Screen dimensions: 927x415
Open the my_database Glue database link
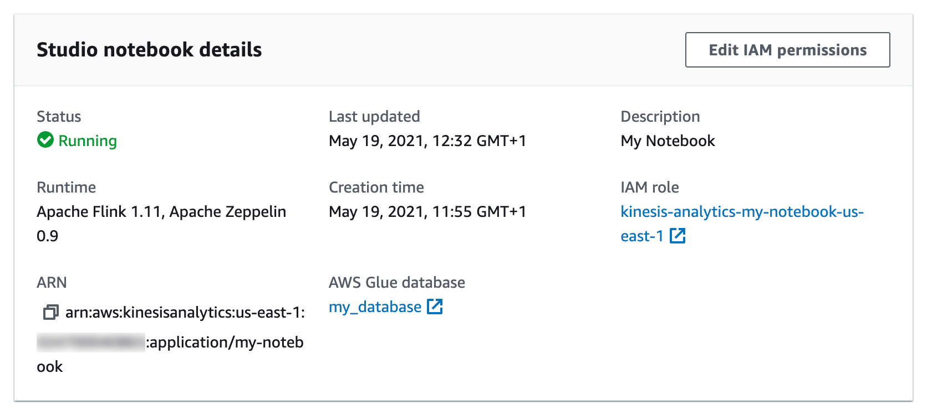point(375,307)
